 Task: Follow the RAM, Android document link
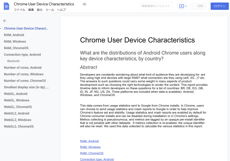89,141
